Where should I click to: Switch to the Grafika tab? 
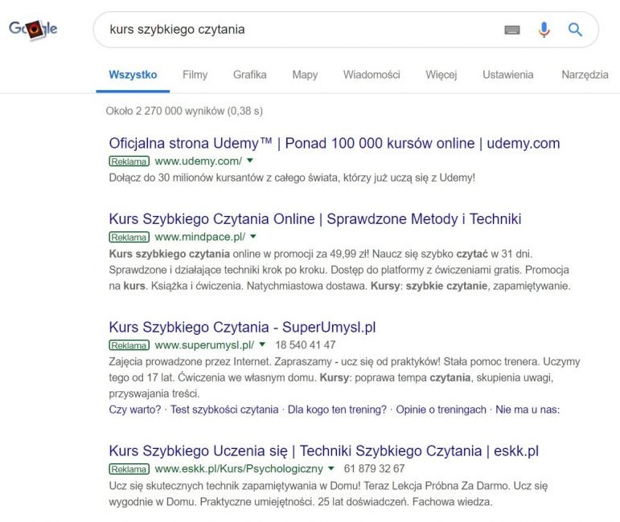tap(250, 75)
